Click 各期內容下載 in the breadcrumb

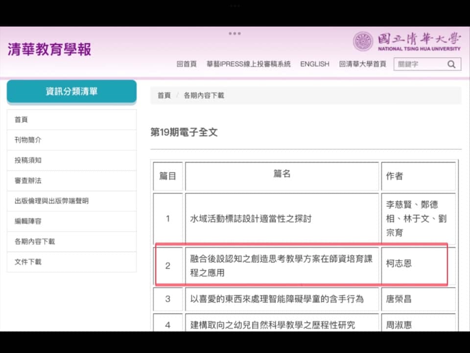tap(204, 96)
